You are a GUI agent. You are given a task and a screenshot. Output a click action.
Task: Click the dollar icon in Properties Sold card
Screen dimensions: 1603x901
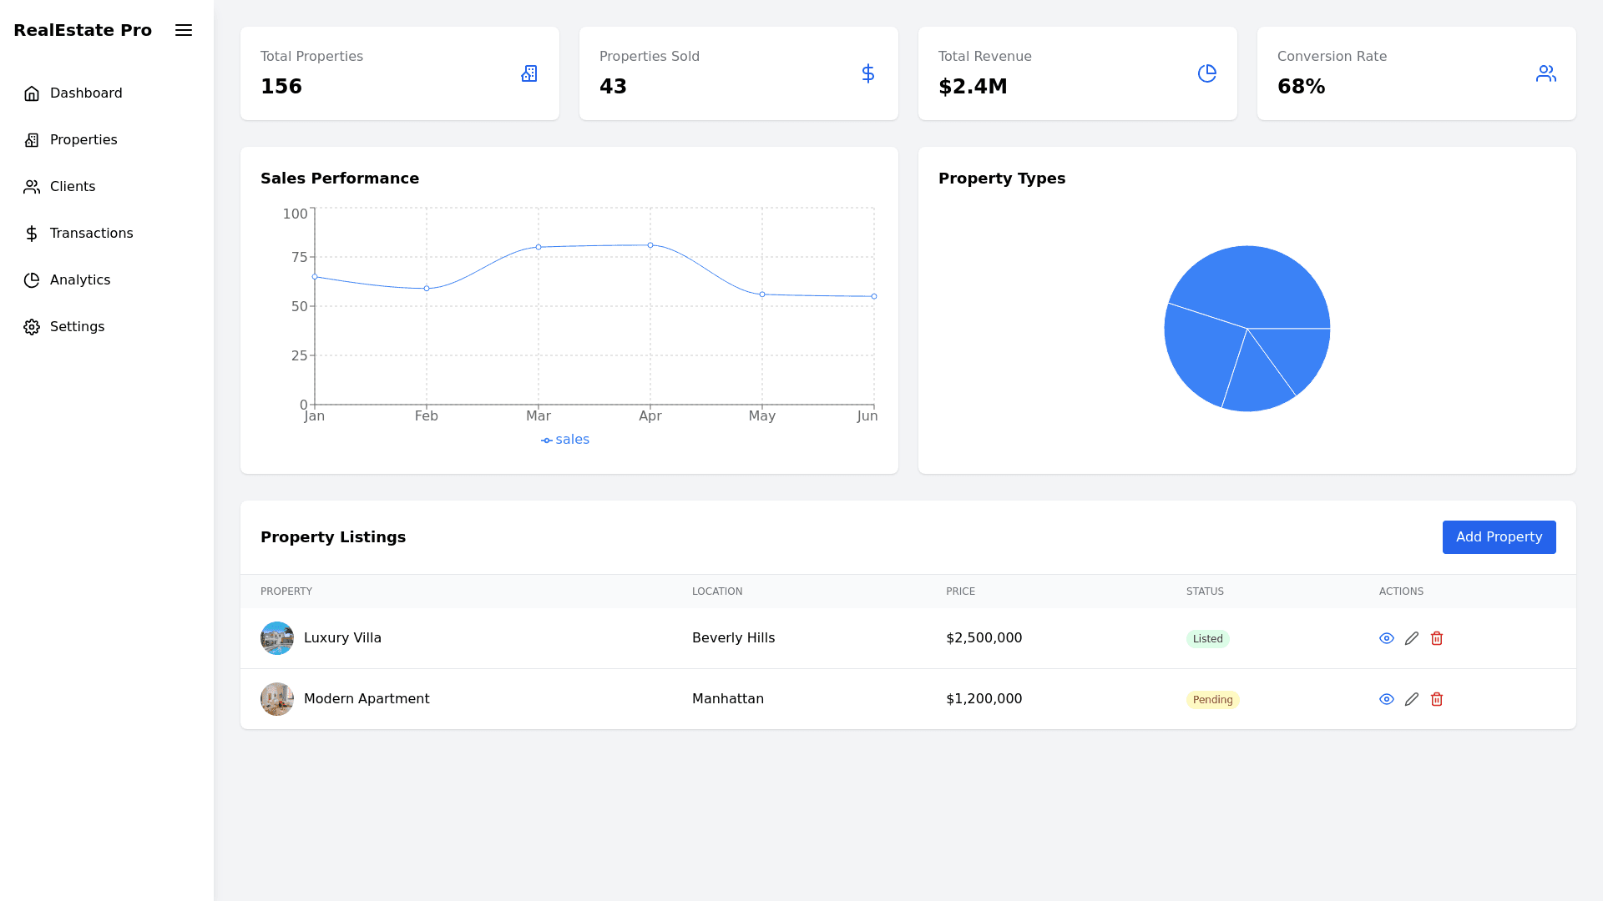coord(868,73)
